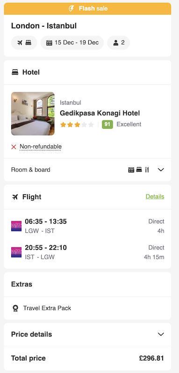179x373 pixels.
Task: Select the outbound LGW - IST airline logo
Action: pos(16,226)
